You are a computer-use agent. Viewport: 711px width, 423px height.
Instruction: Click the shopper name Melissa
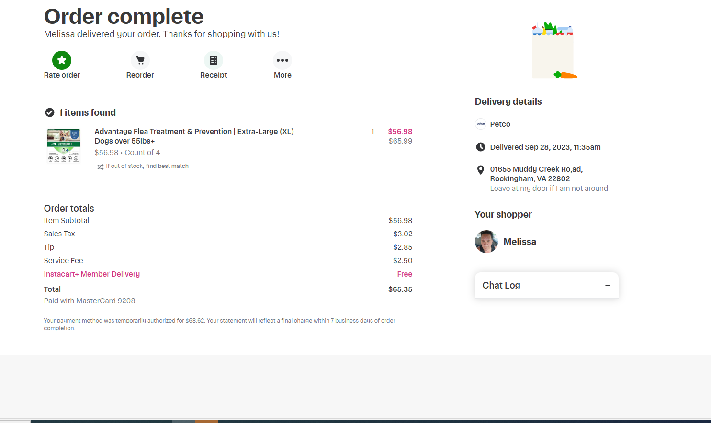coord(520,242)
